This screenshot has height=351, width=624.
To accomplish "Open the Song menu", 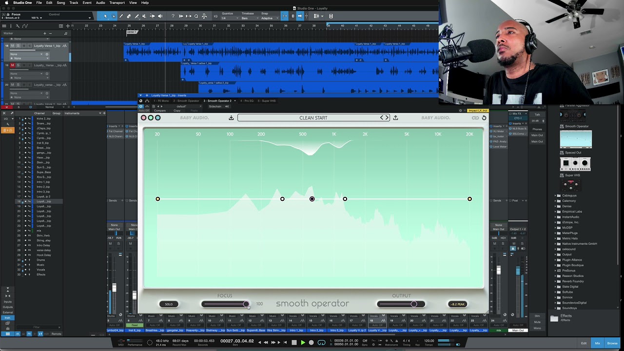I will pos(61,3).
